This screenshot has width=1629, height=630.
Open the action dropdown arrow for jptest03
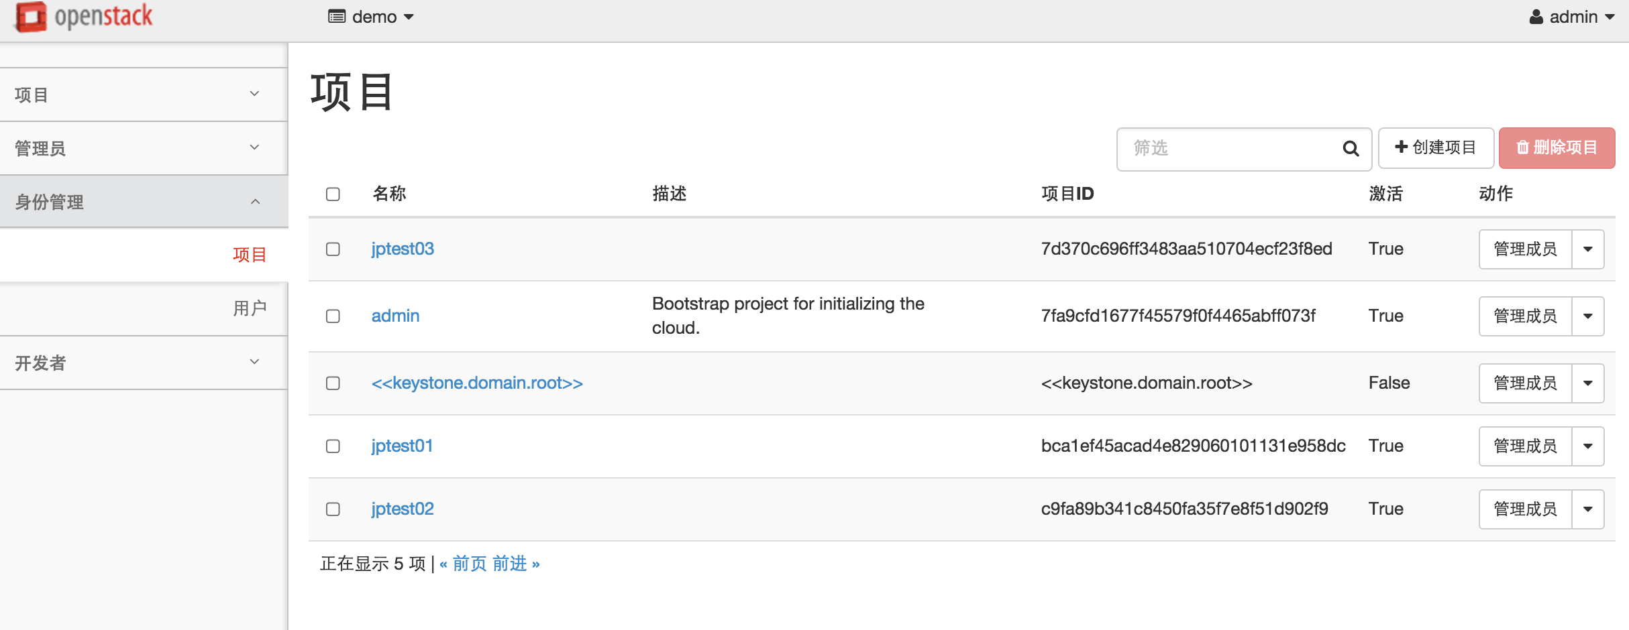[x=1588, y=249]
